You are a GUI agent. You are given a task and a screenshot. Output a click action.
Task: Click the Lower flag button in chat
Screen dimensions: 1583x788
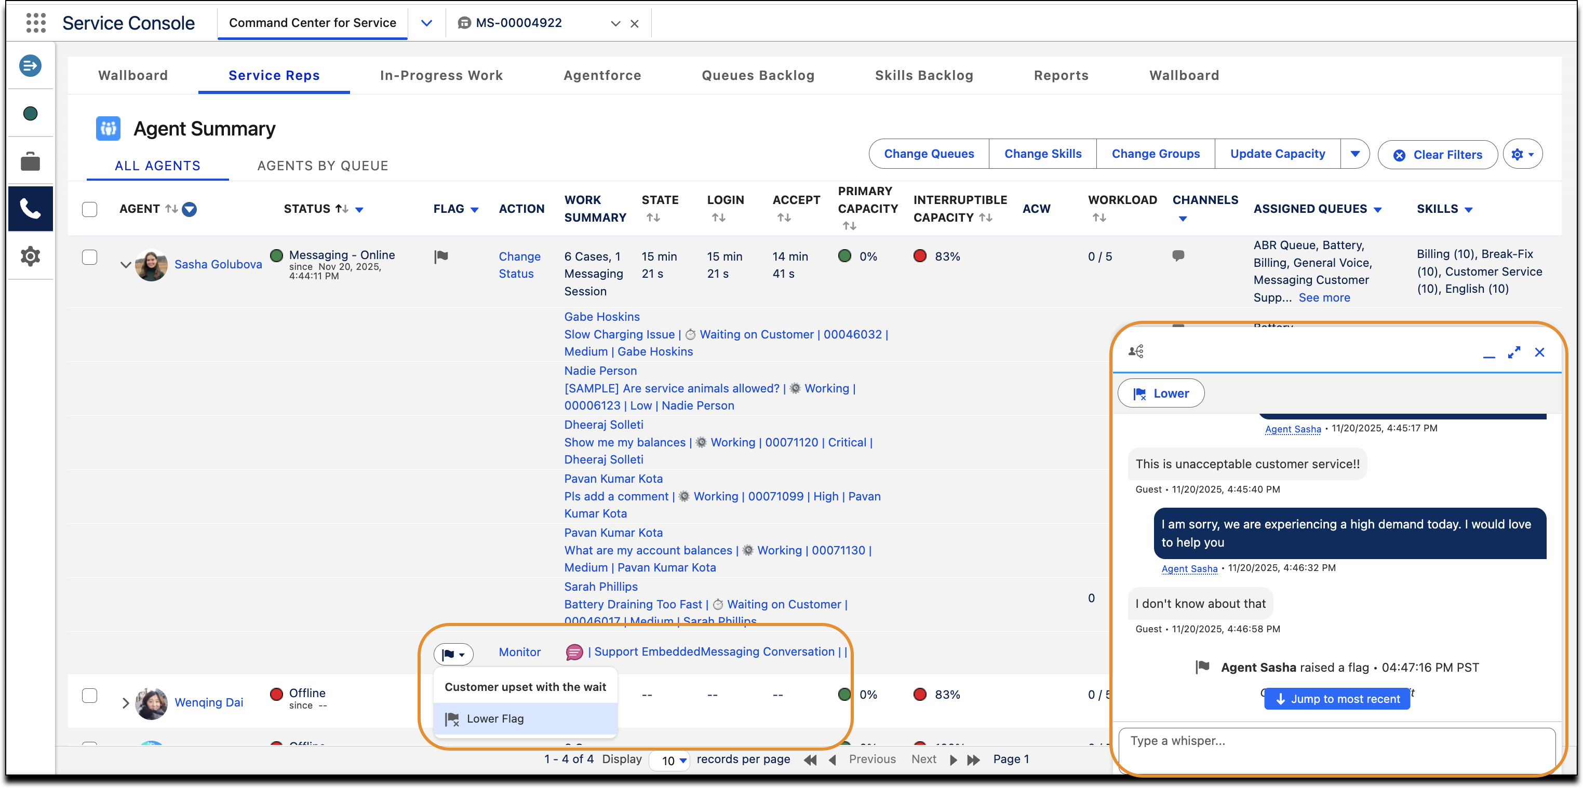[1161, 393]
